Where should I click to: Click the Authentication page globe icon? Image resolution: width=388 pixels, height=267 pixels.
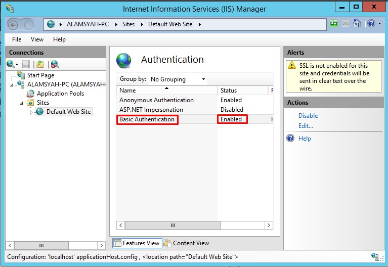tap(124, 61)
